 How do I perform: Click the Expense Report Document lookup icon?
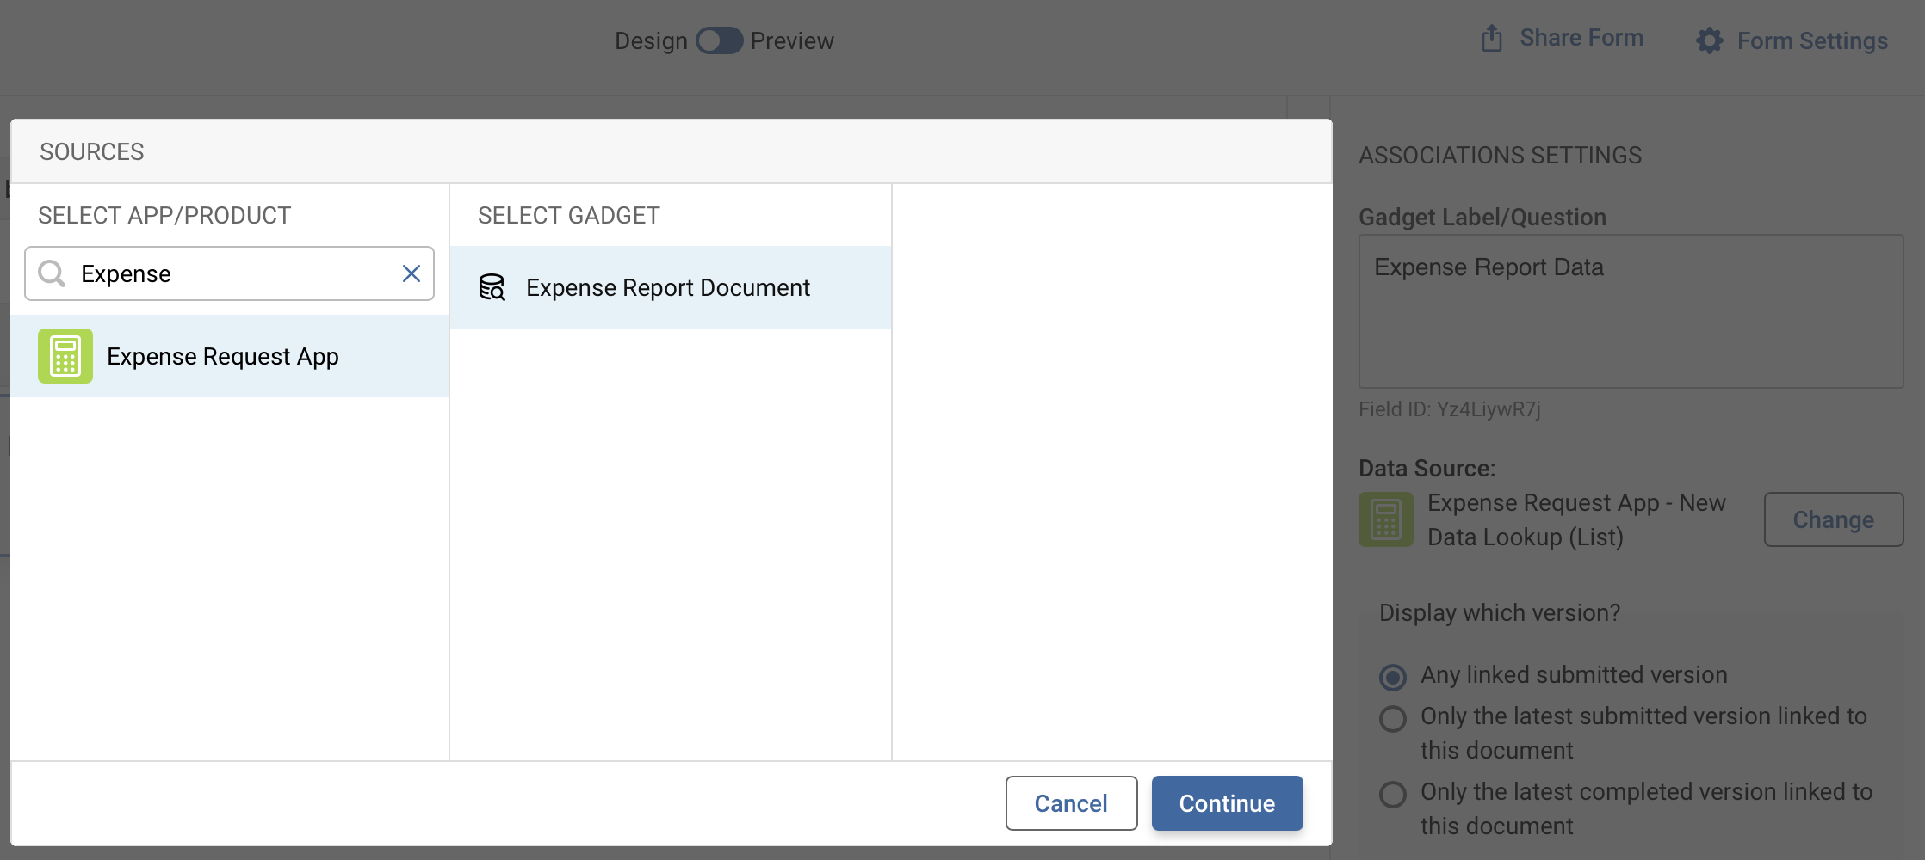click(x=492, y=287)
